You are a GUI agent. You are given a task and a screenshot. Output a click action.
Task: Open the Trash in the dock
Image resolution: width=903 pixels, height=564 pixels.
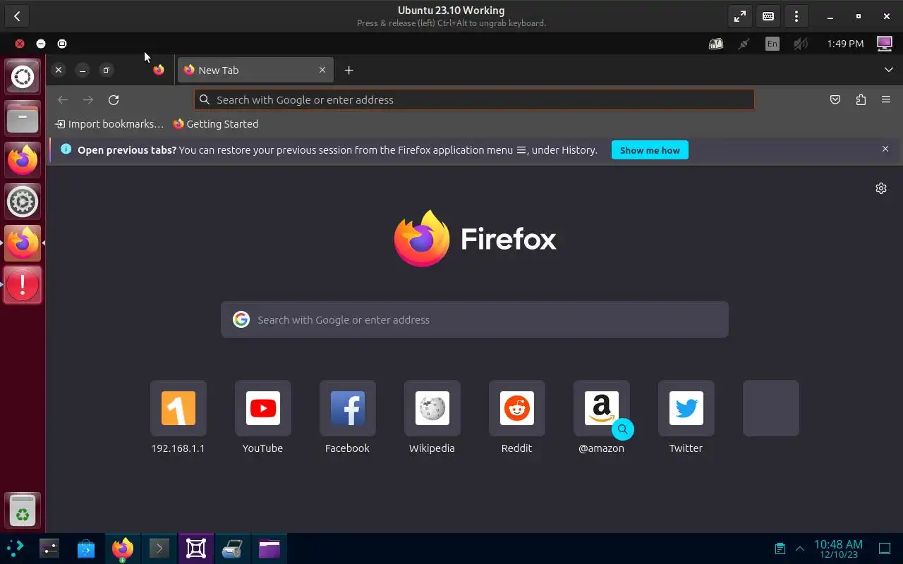tap(23, 510)
